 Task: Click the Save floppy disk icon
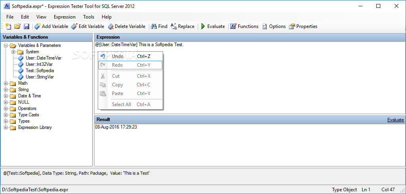[27, 26]
